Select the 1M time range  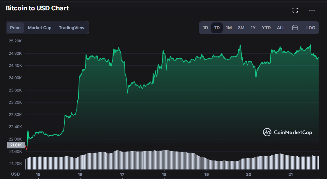tap(229, 27)
